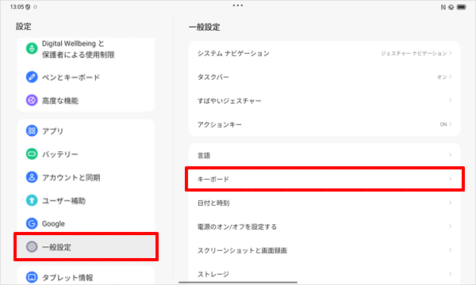Tap the Digital Wellbeing green icon
The image size is (476, 285).
click(x=32, y=48)
